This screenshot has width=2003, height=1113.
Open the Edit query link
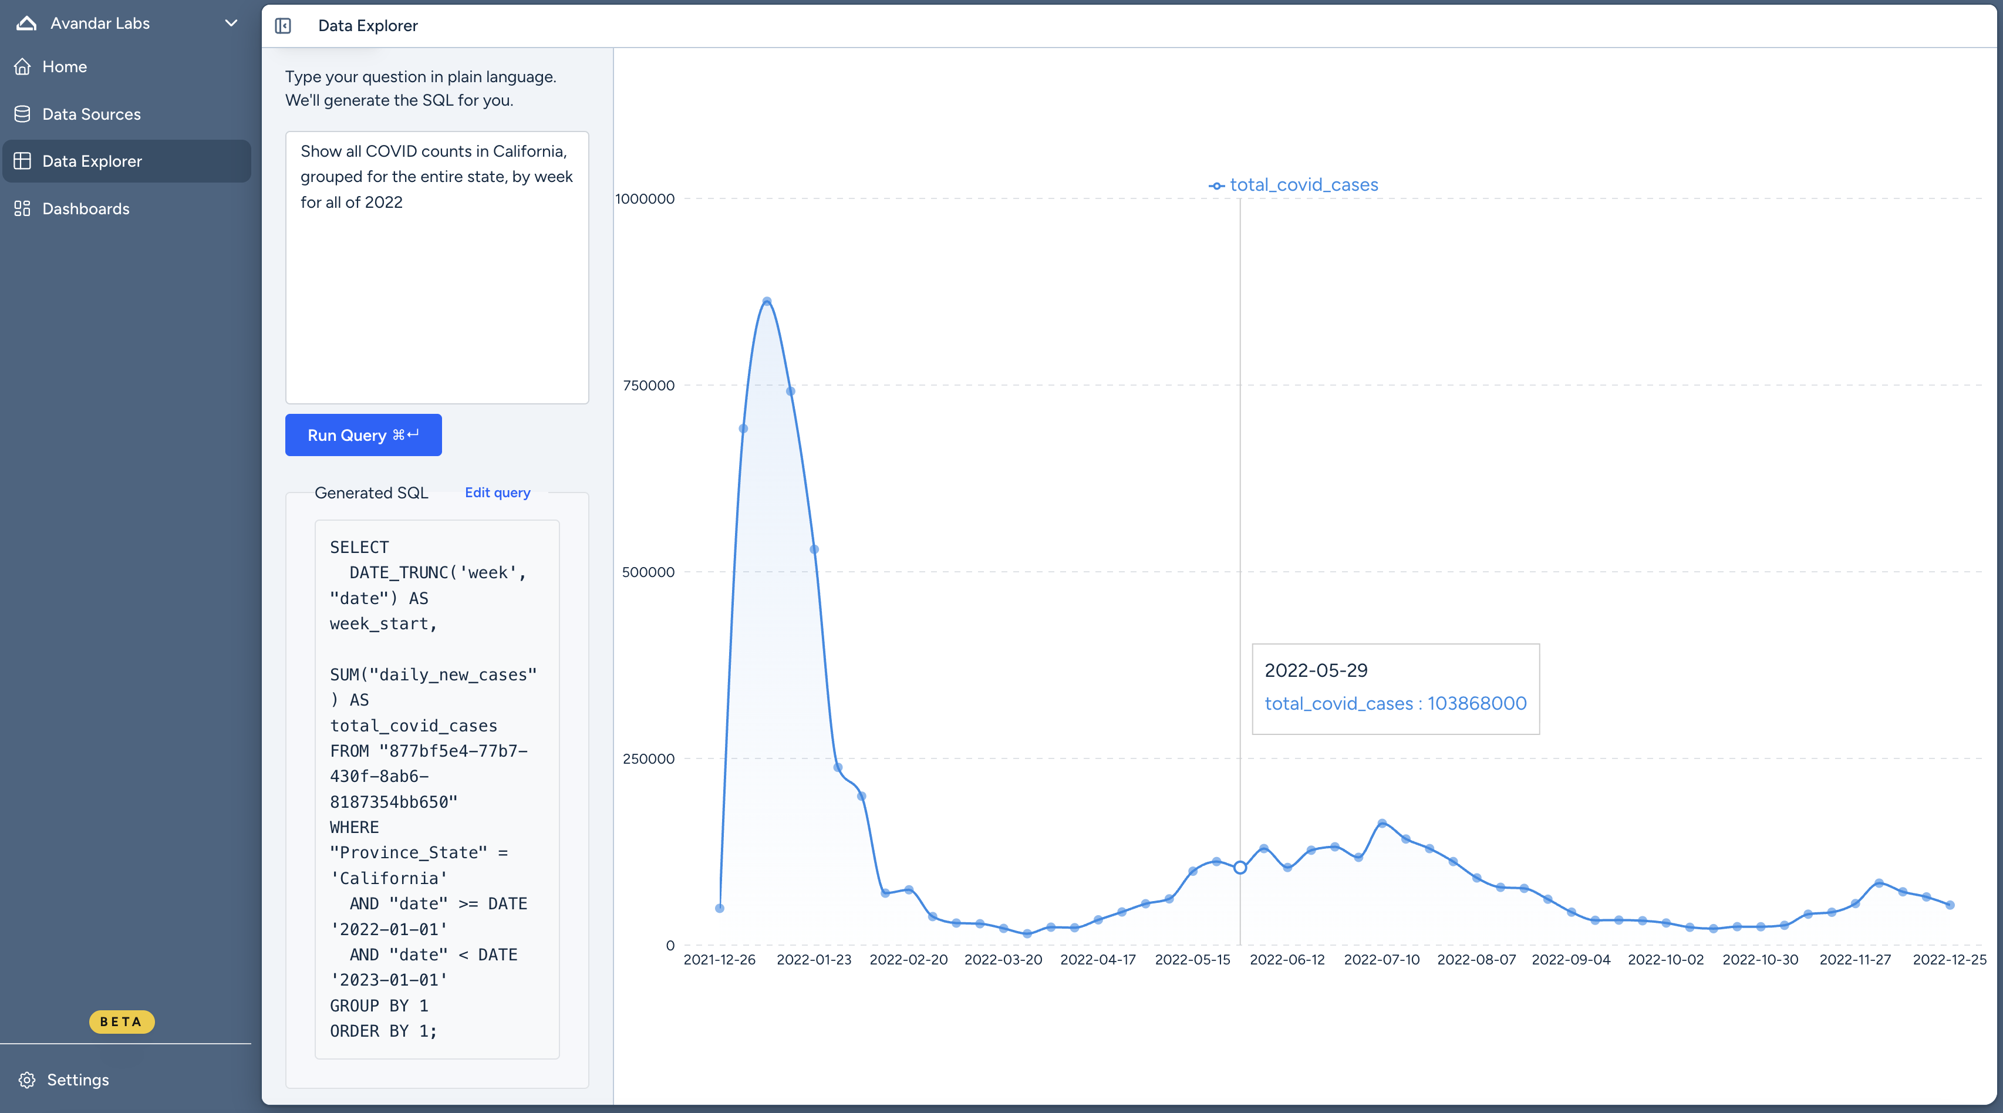click(x=497, y=493)
